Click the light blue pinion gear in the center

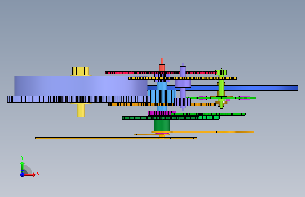[162, 96]
